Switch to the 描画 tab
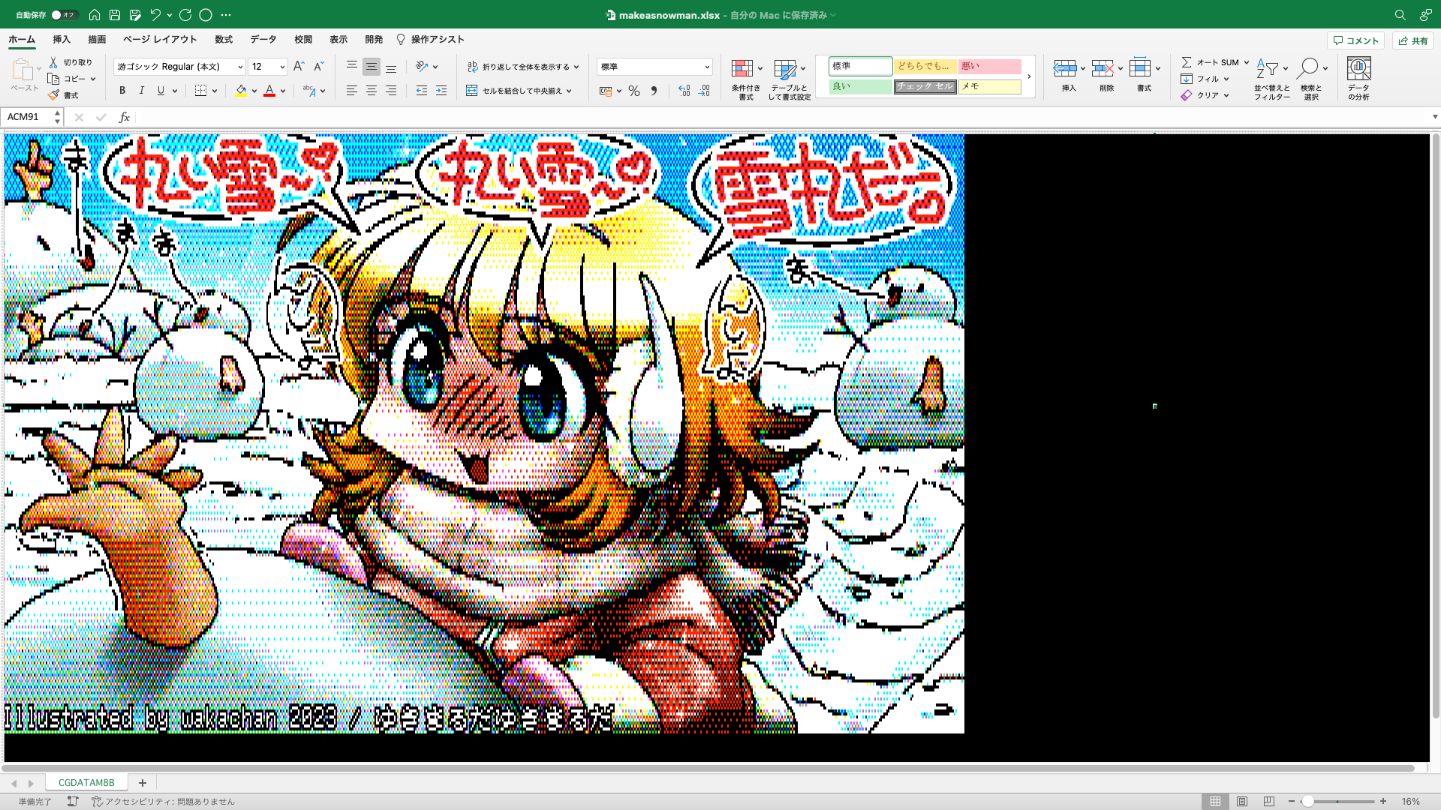This screenshot has width=1441, height=810. click(97, 40)
